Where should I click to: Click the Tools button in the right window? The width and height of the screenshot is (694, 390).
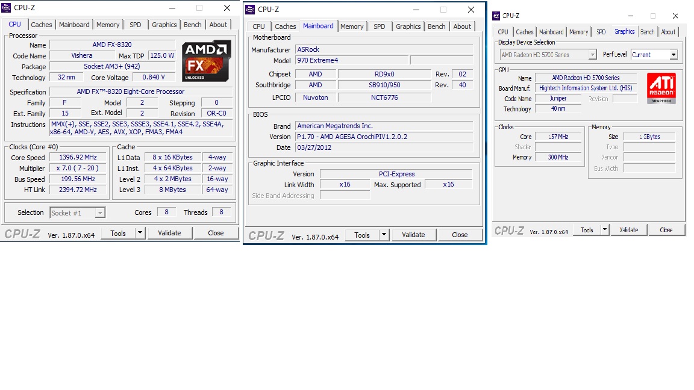click(587, 230)
